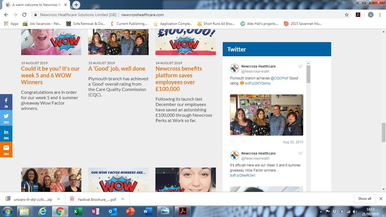Open 2015 Savannah bookmark

303,24
